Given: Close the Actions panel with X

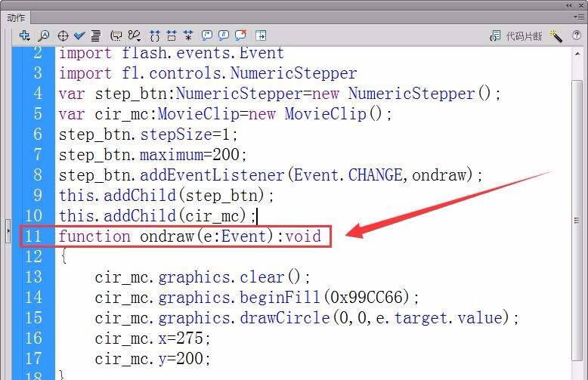Looking at the screenshot, I should [581, 5].
